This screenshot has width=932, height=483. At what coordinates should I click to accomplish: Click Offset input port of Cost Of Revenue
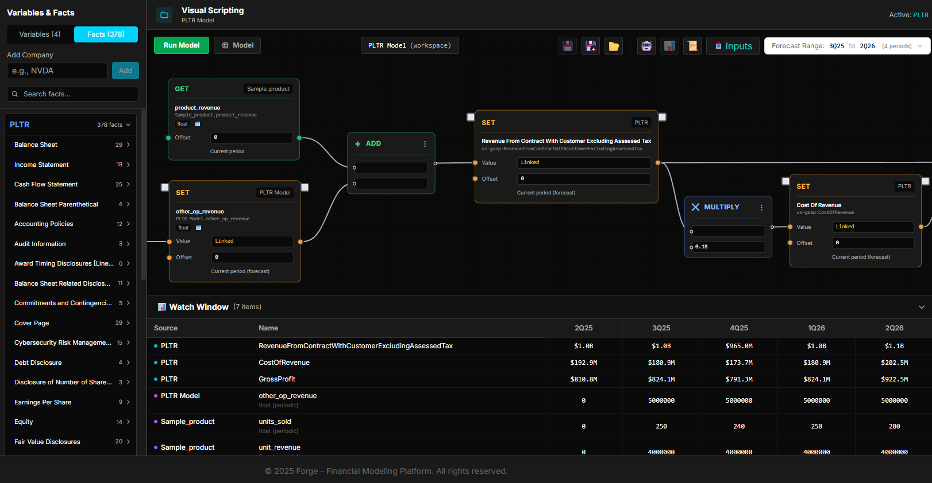[x=790, y=243]
